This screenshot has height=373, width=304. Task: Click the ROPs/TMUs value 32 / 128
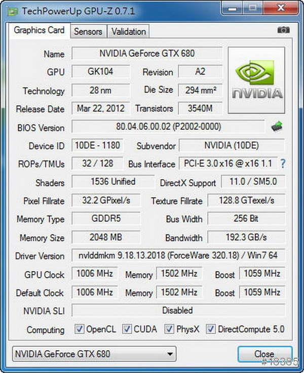click(x=97, y=163)
